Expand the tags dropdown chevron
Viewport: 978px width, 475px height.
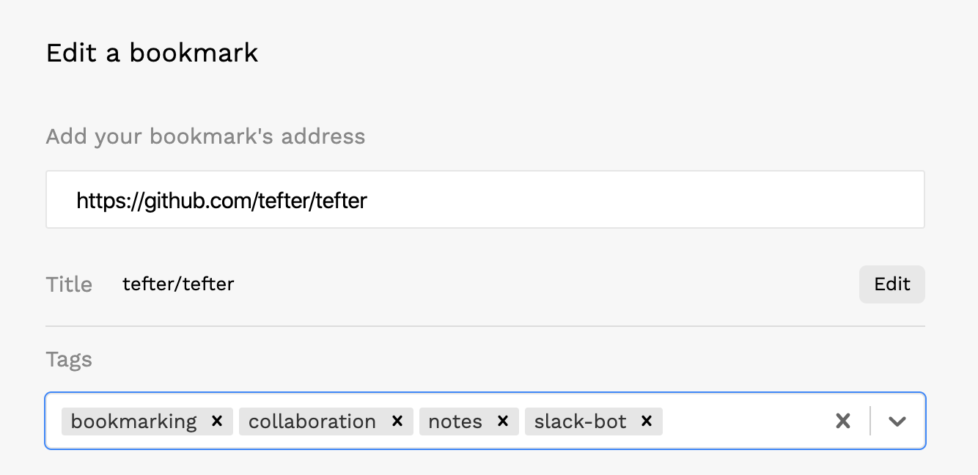[897, 421]
